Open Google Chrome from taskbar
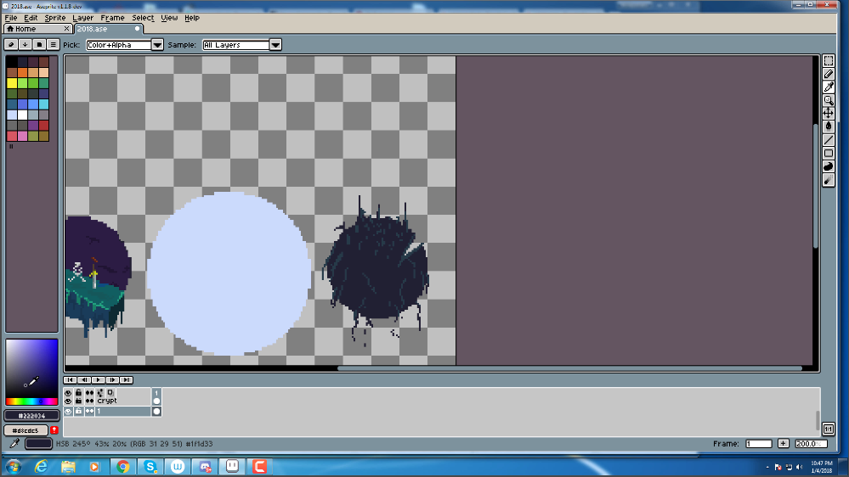 123,466
